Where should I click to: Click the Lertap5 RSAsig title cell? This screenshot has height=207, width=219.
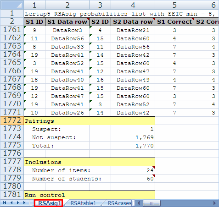(121, 14)
